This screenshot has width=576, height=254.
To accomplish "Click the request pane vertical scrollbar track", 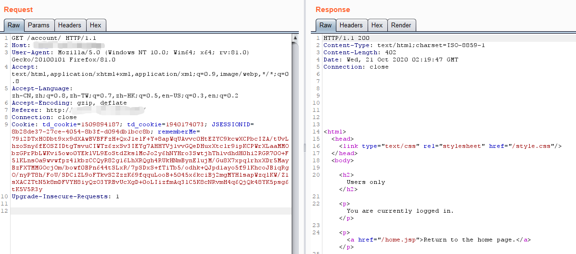I will tap(295, 144).
